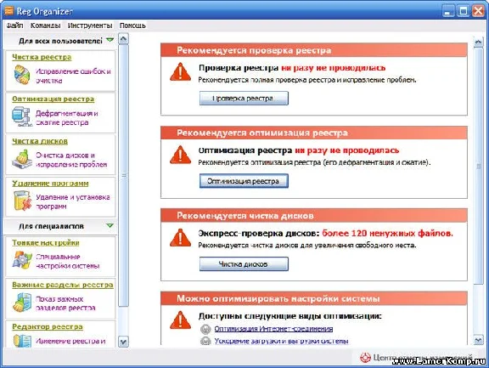Click the Центр отмены изменений status label
489x368 pixels.
coord(423,358)
